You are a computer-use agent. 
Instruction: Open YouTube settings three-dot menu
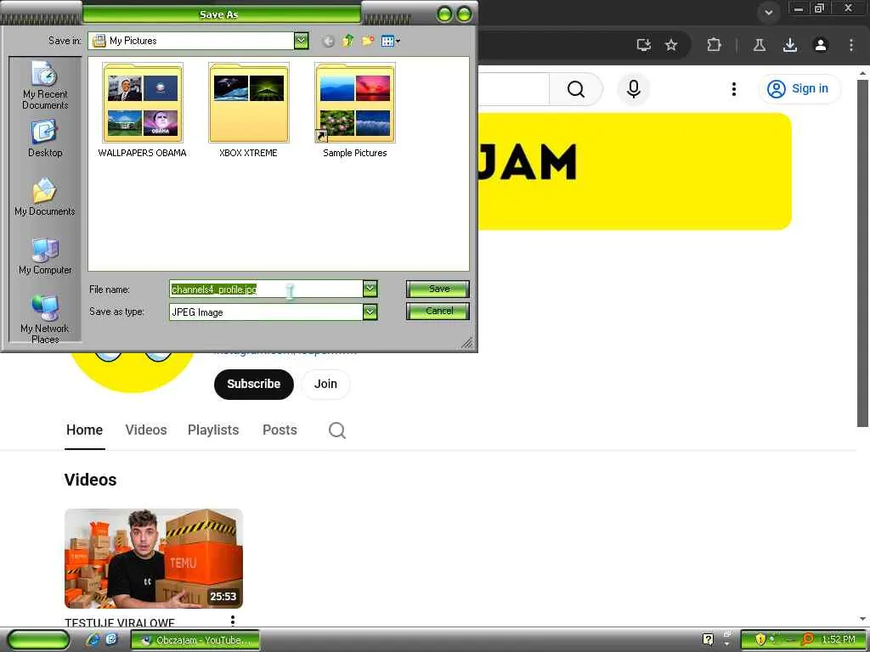tap(734, 89)
